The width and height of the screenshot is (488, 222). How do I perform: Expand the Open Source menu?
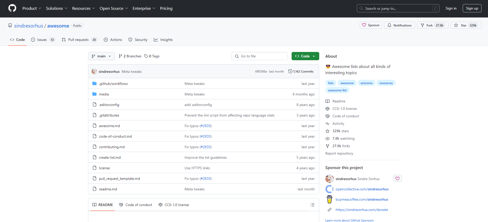pyautogui.click(x=114, y=8)
